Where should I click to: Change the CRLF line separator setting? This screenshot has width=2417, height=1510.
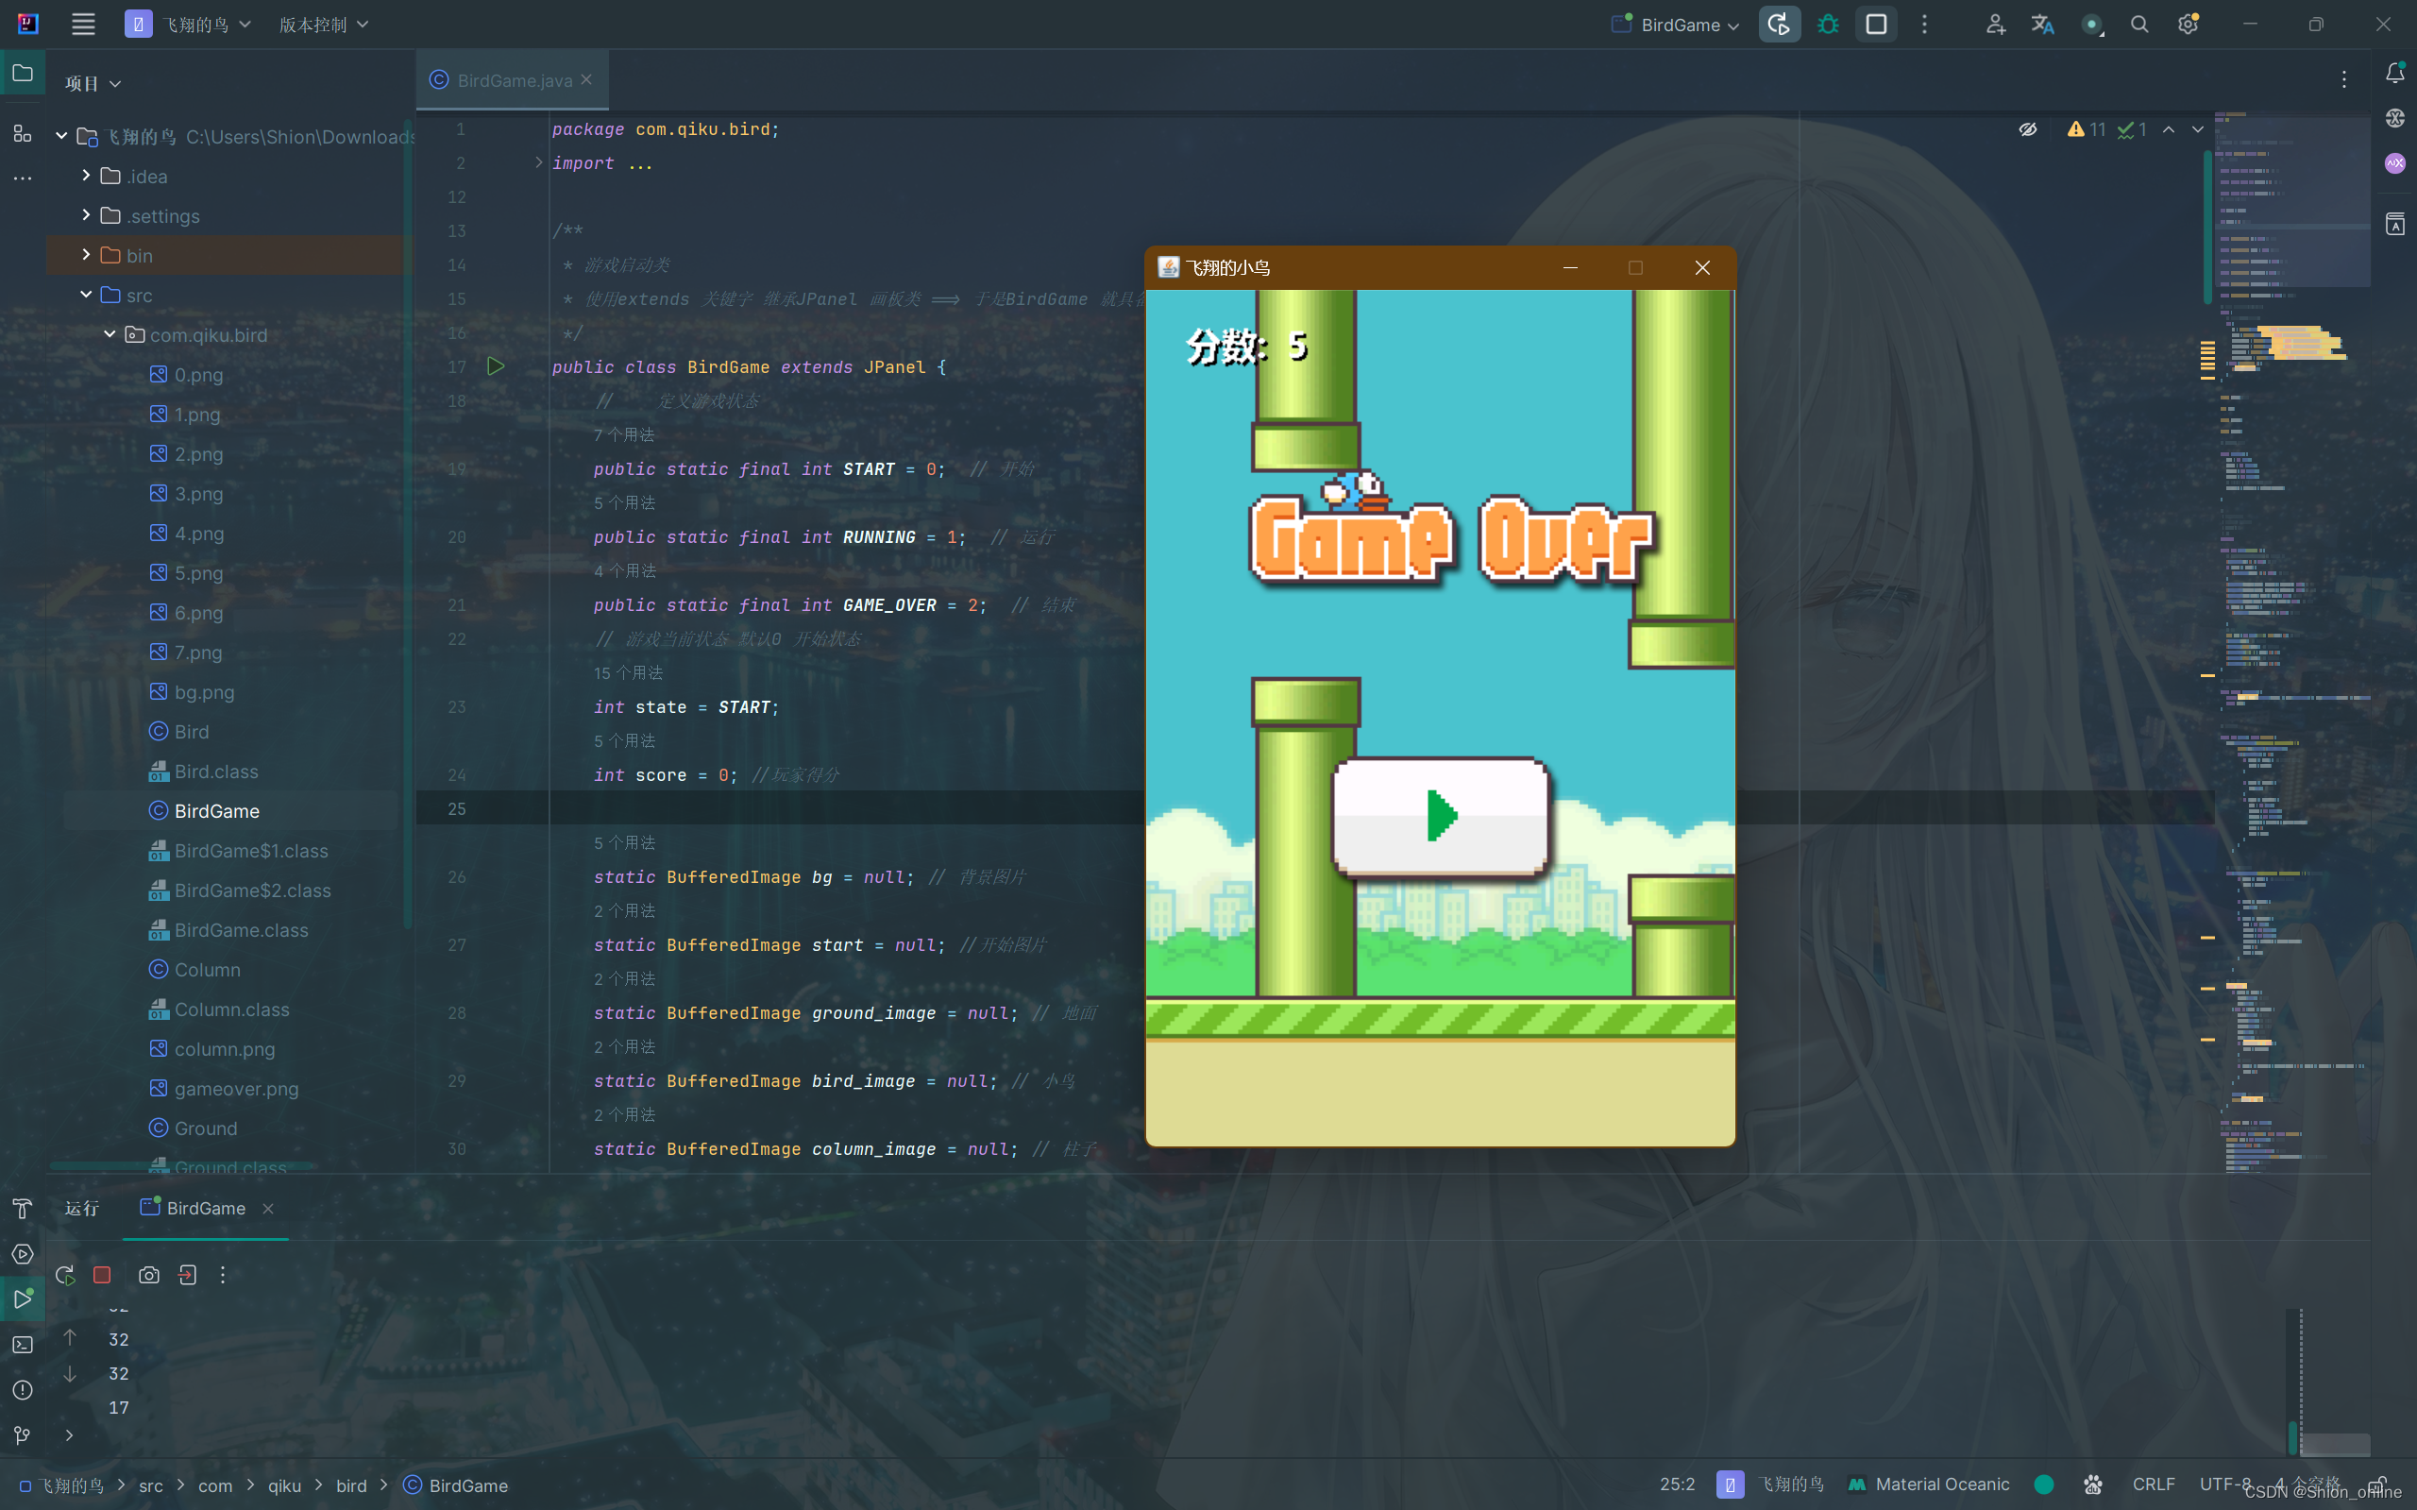click(x=2154, y=1485)
